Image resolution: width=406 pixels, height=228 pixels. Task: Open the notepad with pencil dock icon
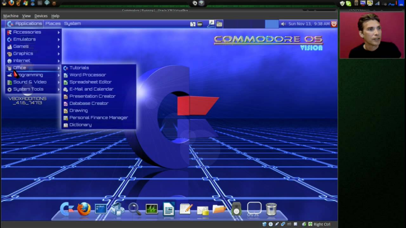coord(186,209)
